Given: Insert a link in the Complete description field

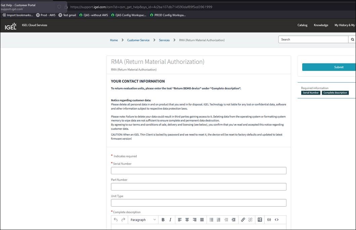Looking at the screenshot, I should (x=243, y=220).
